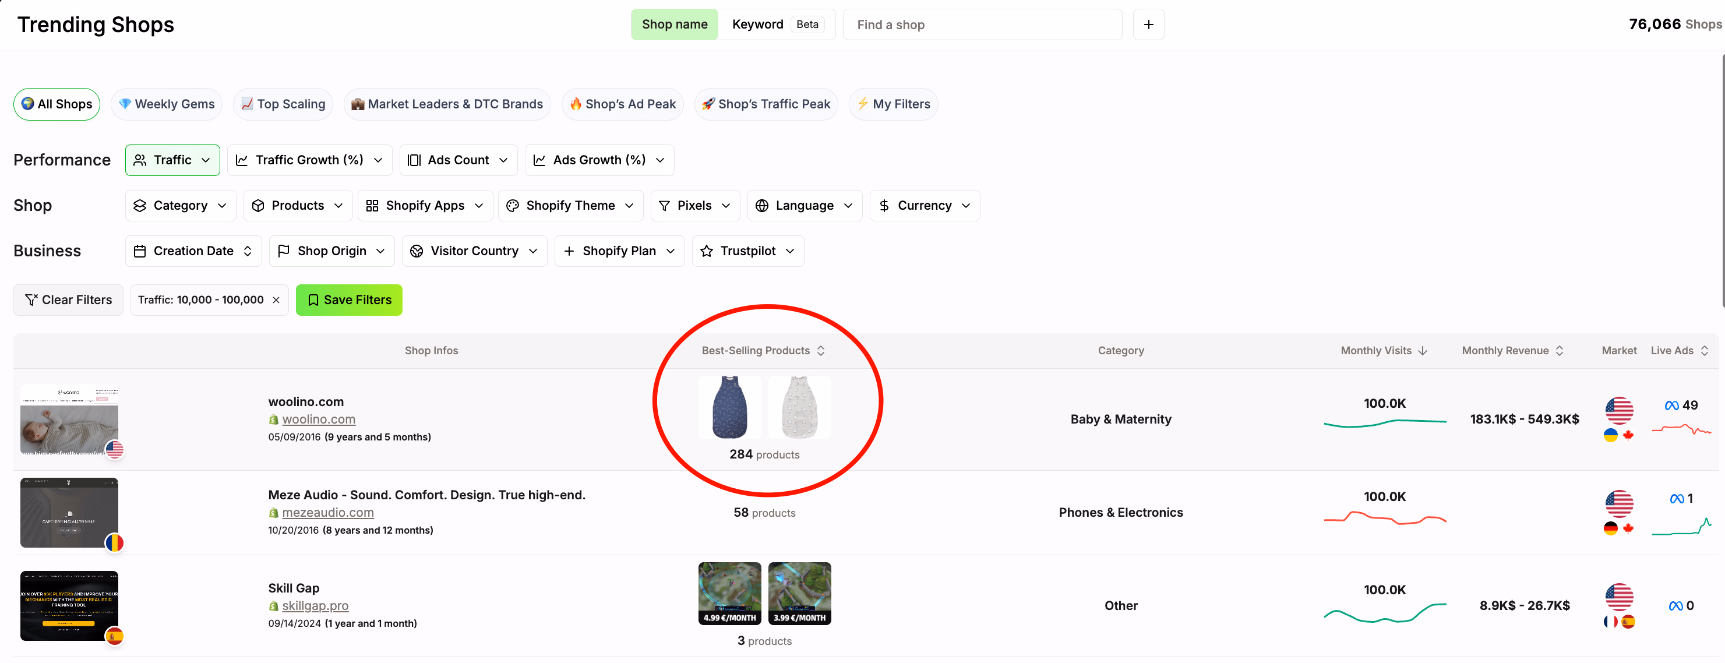Click woolino monthly visits sparkline chart
Viewport: 1725px width, 663px height.
pos(1384,422)
